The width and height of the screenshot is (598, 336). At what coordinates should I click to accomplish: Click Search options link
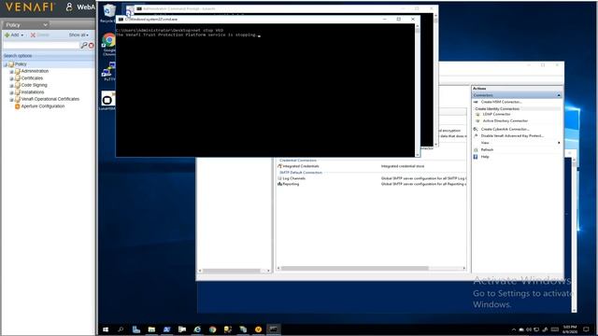pyautogui.click(x=18, y=56)
